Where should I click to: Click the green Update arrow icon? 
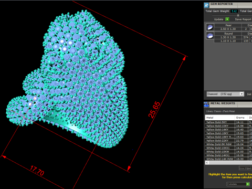click(227, 19)
